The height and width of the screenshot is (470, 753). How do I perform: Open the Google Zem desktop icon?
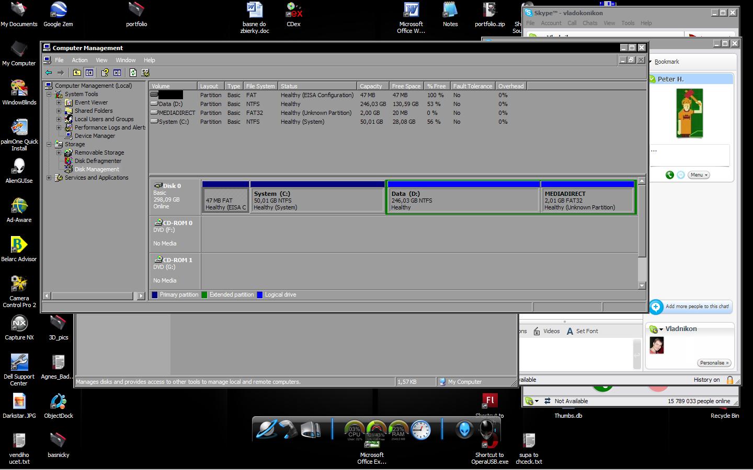coord(58,14)
